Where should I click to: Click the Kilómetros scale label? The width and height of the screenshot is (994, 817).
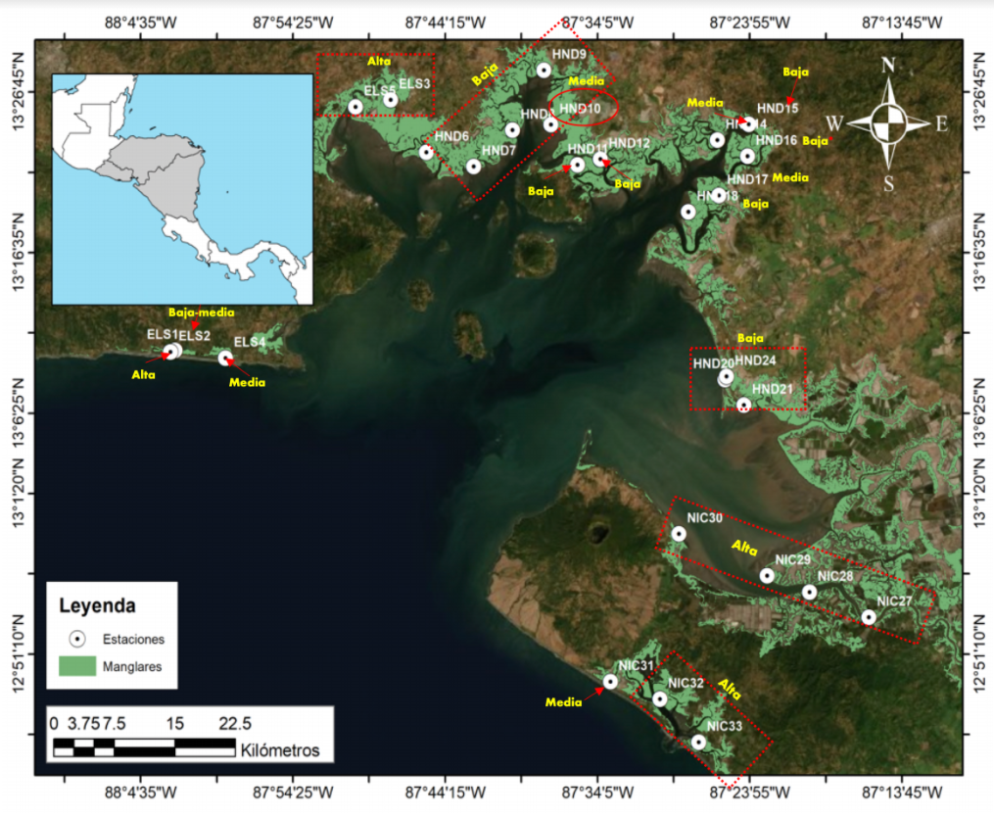click(279, 750)
